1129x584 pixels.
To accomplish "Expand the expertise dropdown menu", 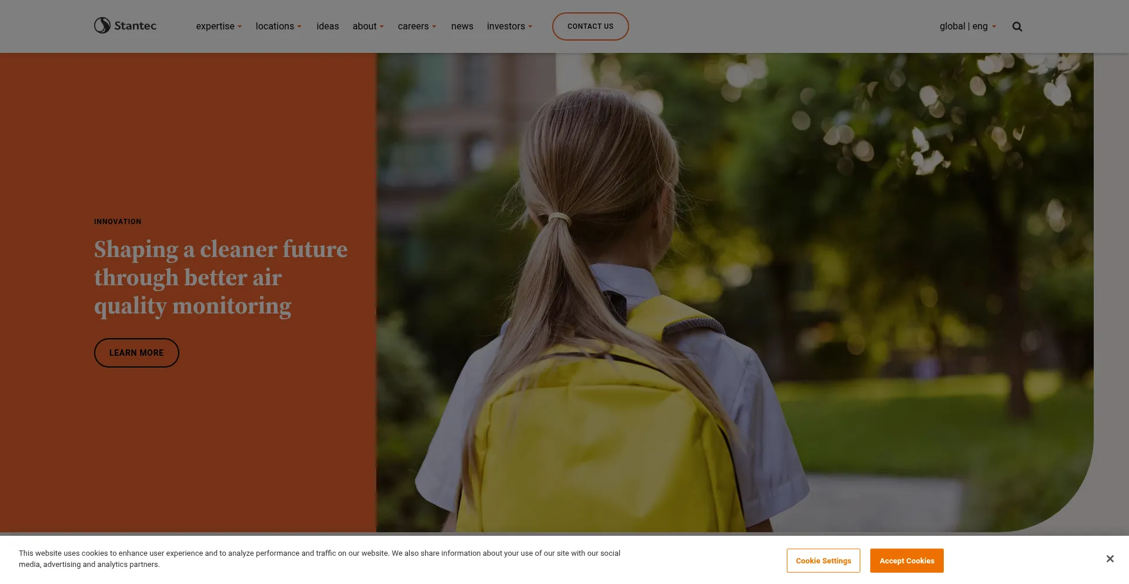I will point(219,26).
